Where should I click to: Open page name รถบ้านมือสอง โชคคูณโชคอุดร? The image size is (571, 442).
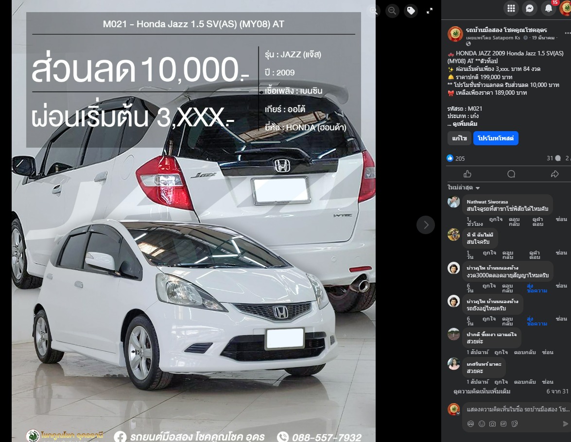[x=506, y=30]
